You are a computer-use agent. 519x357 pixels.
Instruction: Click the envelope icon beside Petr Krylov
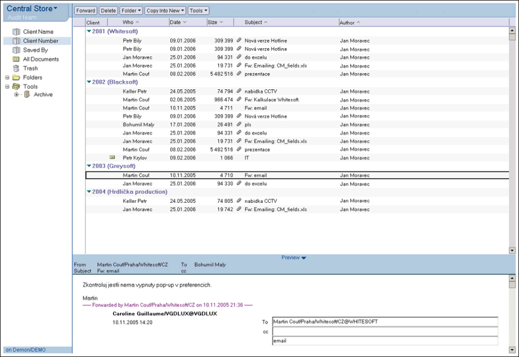pyautogui.click(x=112, y=157)
